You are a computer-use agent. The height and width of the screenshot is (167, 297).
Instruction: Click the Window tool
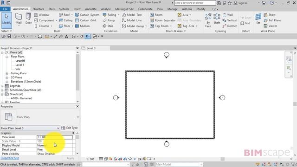(x=42, y=15)
